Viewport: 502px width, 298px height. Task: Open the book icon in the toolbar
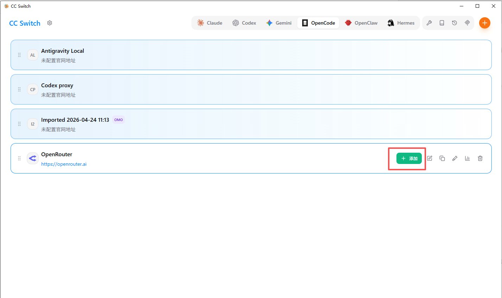click(442, 23)
